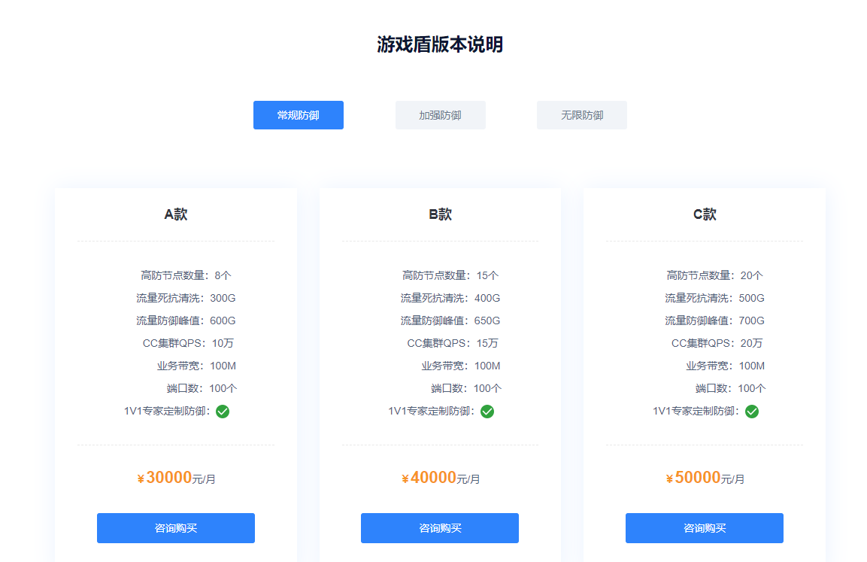Click 业务带宽：100M in C款 card

(725, 366)
